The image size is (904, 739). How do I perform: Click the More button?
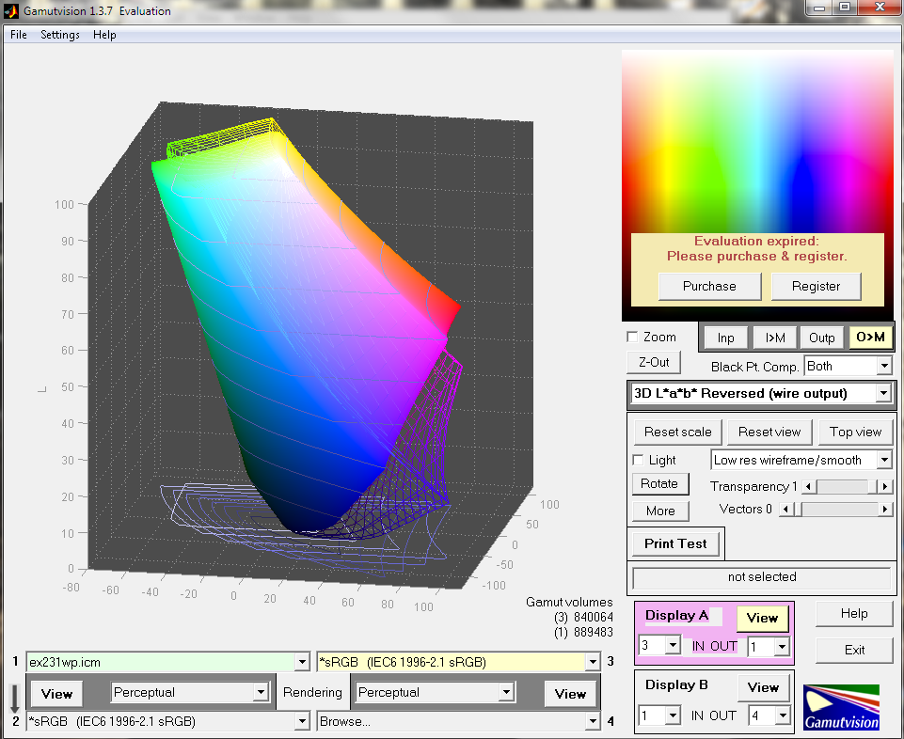[x=660, y=511]
